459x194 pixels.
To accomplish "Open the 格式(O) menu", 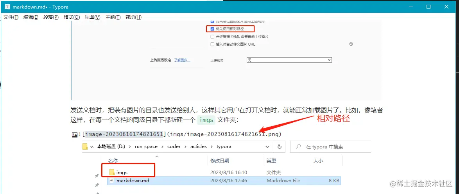I will (72, 17).
